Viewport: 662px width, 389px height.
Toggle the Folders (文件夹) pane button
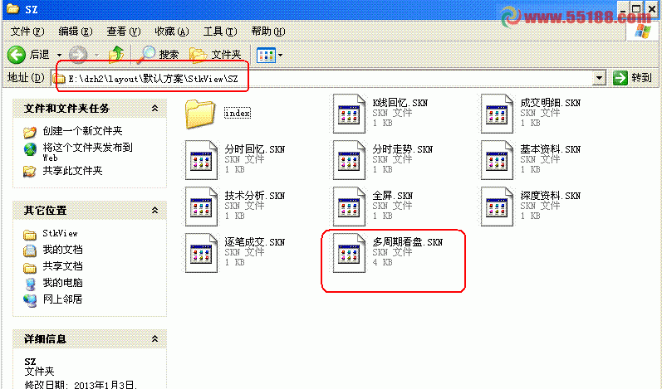point(215,55)
